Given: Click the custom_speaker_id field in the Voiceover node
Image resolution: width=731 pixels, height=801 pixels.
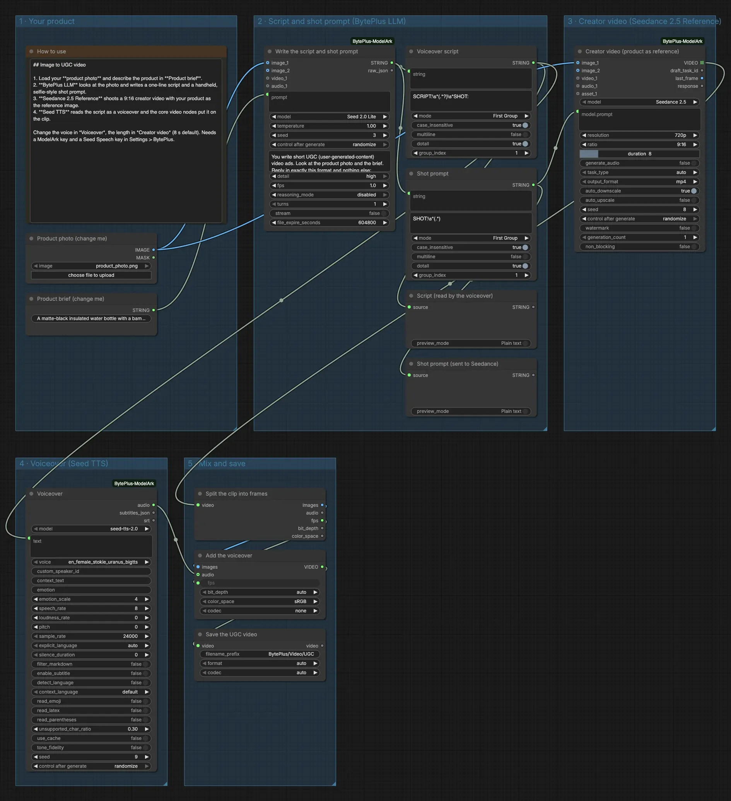Looking at the screenshot, I should click(91, 571).
